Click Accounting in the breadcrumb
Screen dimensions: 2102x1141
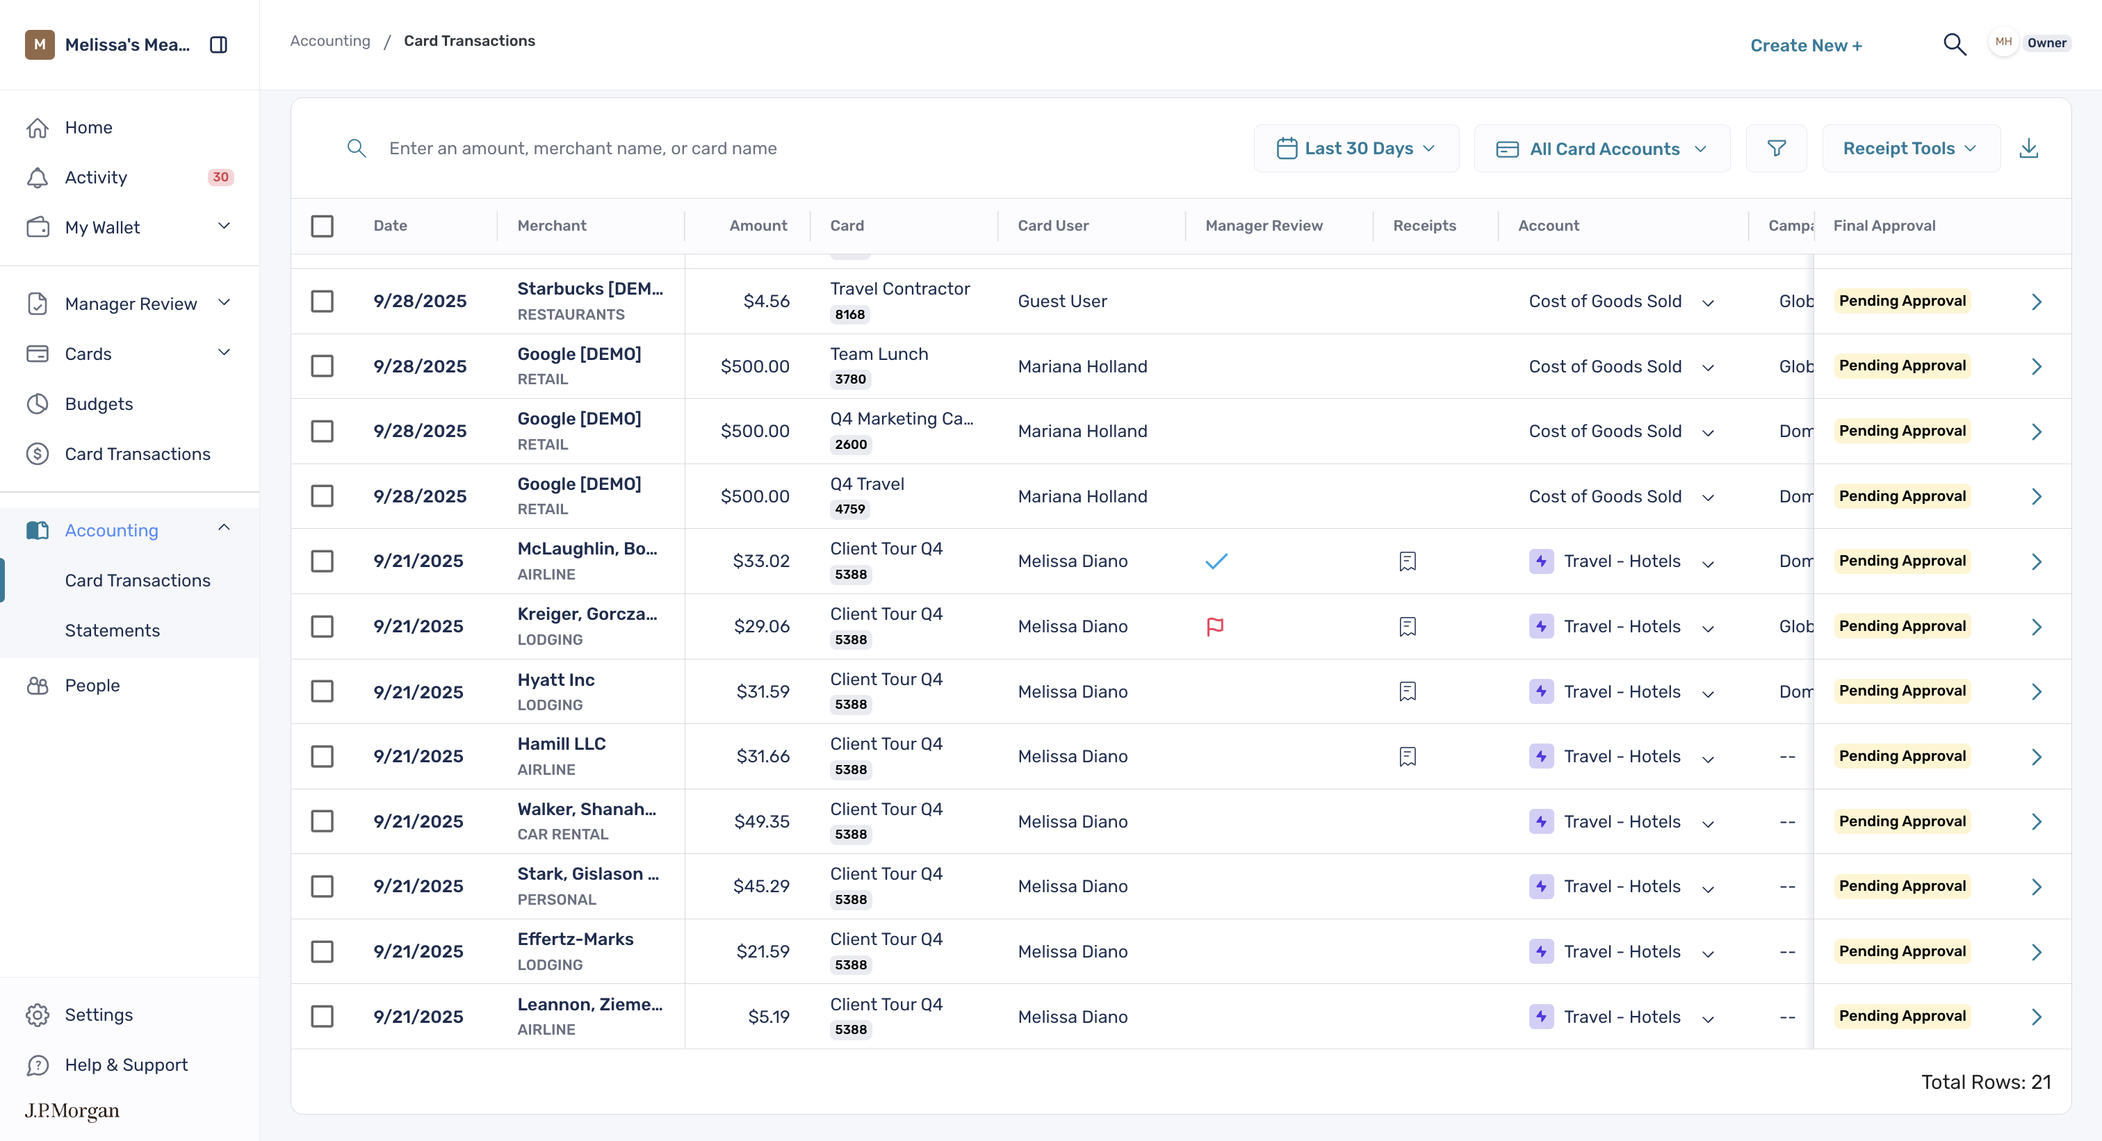[x=330, y=41]
